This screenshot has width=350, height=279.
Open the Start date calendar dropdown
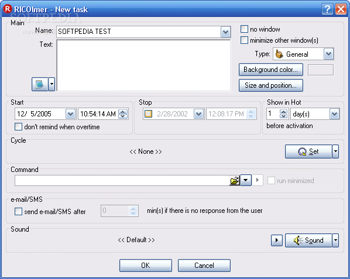coord(70,114)
